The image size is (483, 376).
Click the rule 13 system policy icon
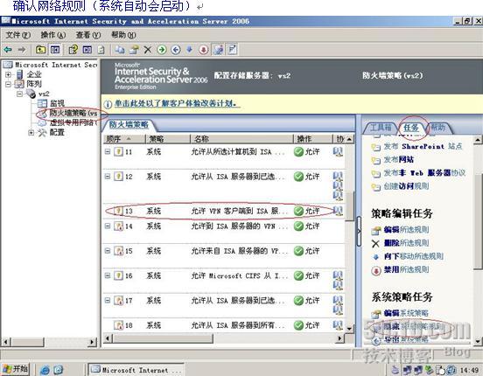(x=119, y=211)
